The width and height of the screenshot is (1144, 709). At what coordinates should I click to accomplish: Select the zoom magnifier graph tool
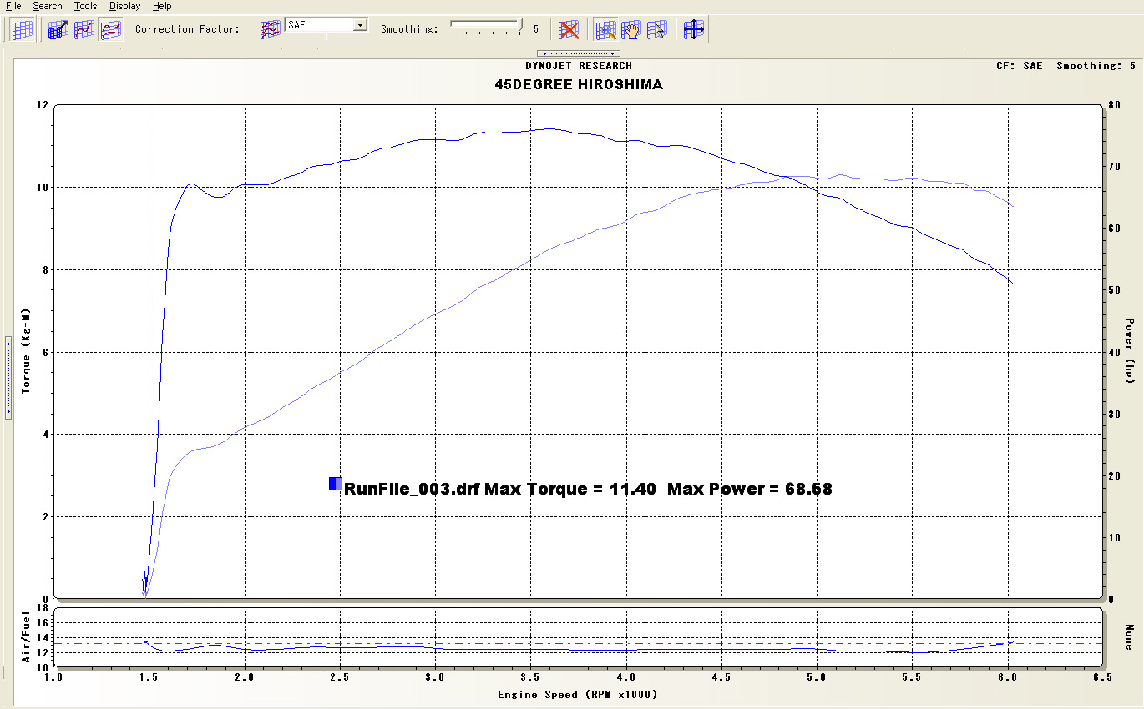coord(607,29)
